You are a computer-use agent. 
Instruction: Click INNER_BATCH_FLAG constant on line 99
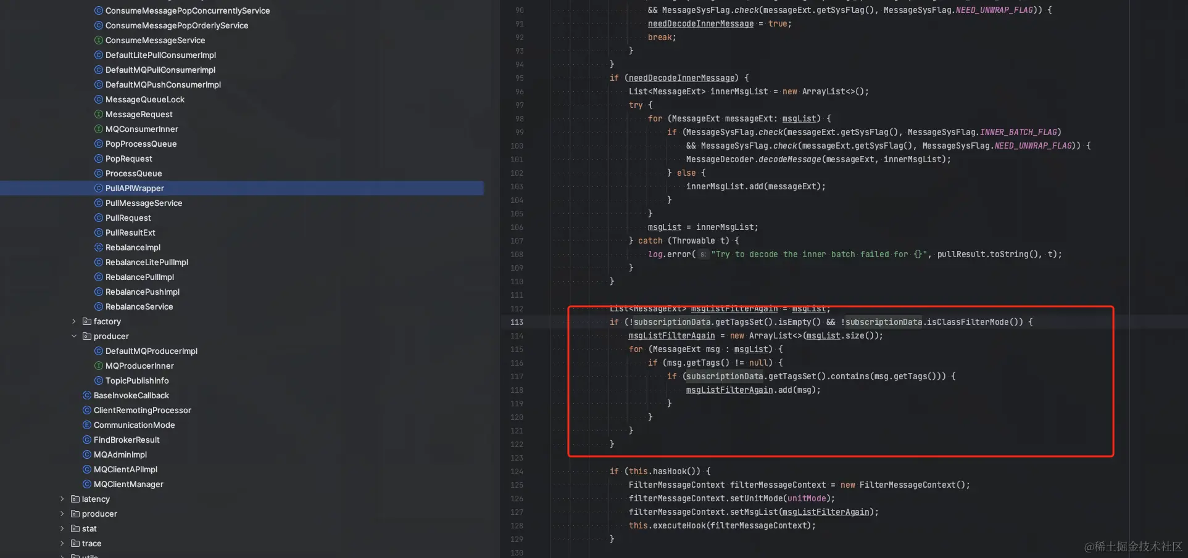(1018, 132)
